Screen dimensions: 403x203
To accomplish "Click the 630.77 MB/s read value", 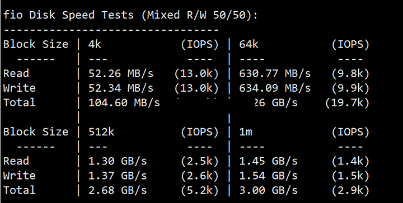I will 275,74.
